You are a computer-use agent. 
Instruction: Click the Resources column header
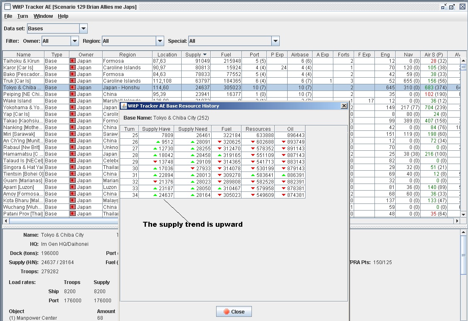coord(258,129)
